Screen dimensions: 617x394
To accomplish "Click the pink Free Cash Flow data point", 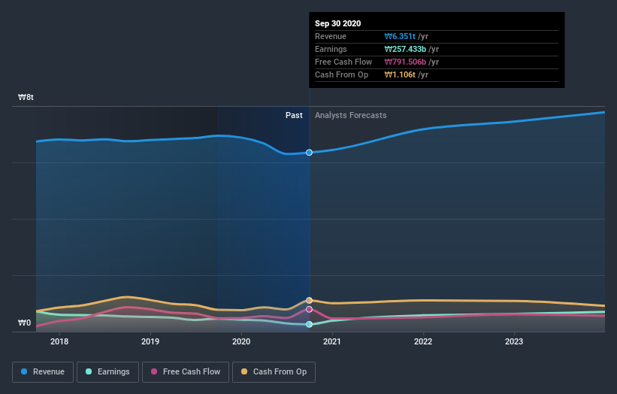I will 310,309.
